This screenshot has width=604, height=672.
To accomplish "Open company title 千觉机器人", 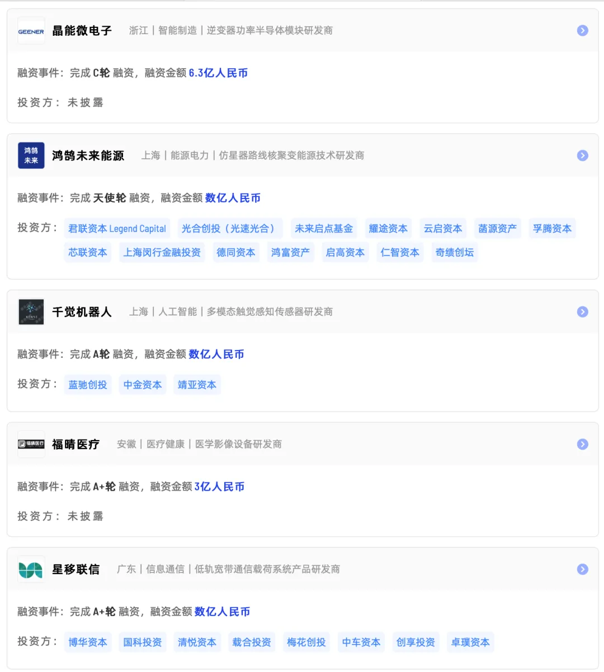I will pyautogui.click(x=82, y=312).
